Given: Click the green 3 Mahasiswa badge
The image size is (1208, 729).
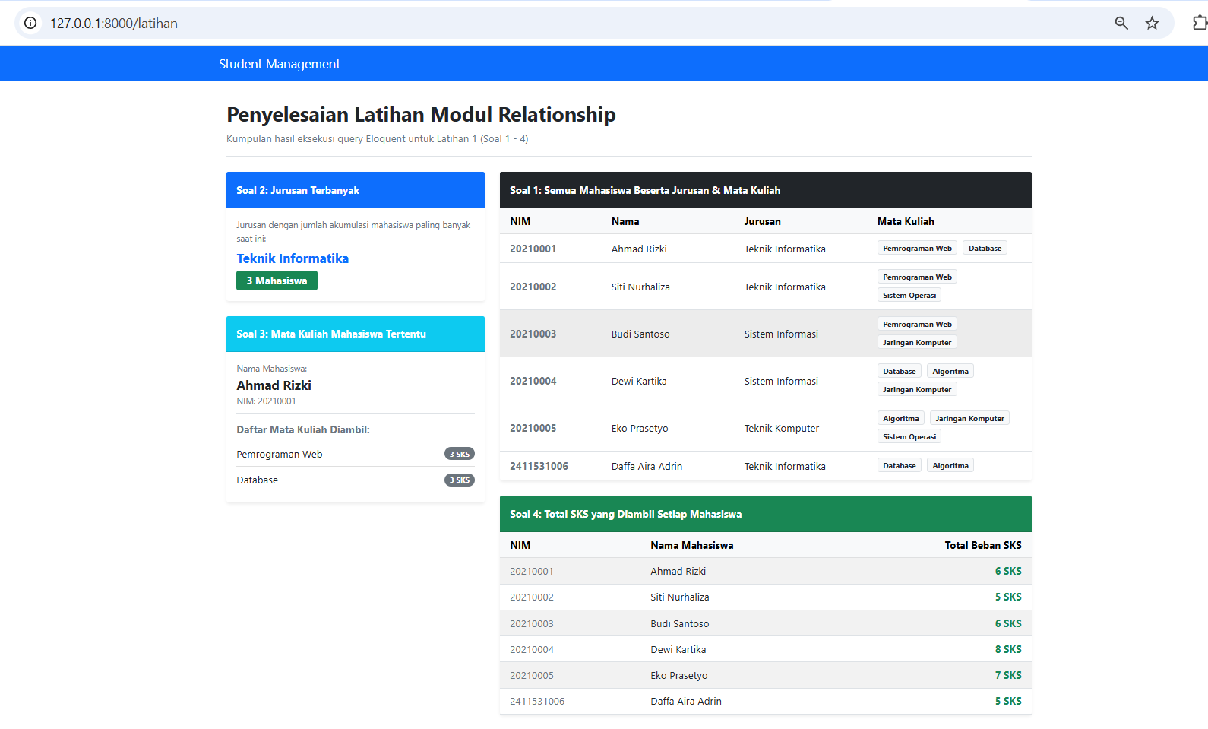Looking at the screenshot, I should pyautogui.click(x=277, y=281).
